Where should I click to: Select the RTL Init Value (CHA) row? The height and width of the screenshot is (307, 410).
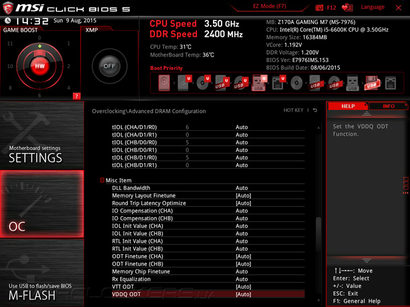pos(208,241)
